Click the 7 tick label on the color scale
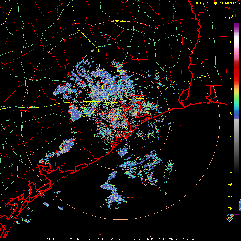Image resolution: width=241 pixels, height=241 pixels. [231, 30]
